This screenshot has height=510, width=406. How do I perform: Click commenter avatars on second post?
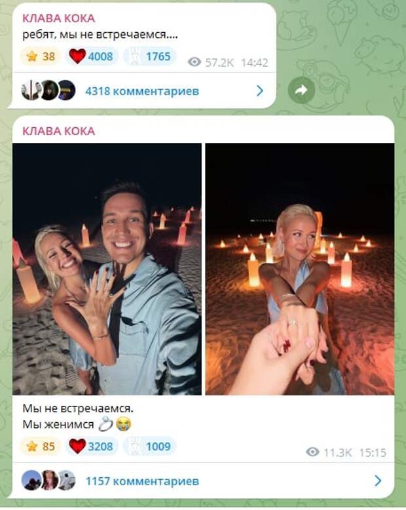[x=48, y=480]
